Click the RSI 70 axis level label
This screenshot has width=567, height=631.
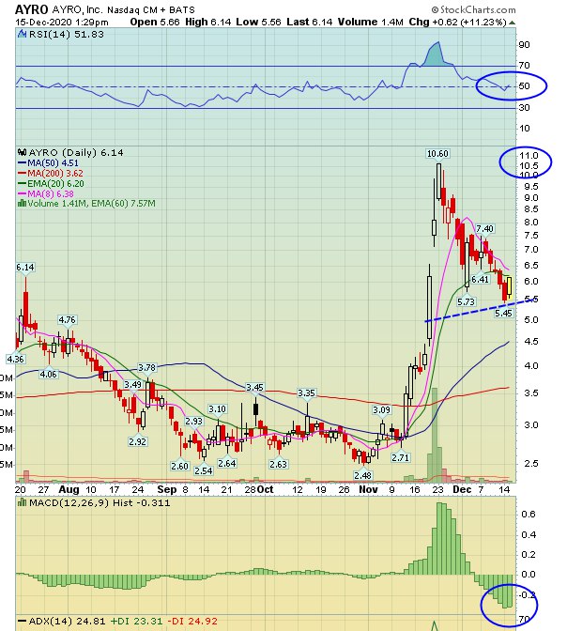click(x=524, y=65)
